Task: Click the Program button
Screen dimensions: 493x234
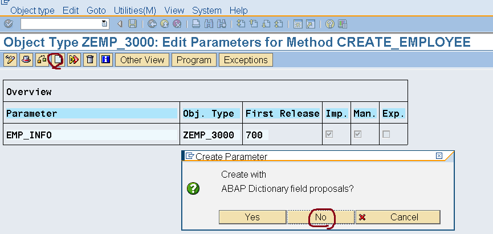Action: 194,60
